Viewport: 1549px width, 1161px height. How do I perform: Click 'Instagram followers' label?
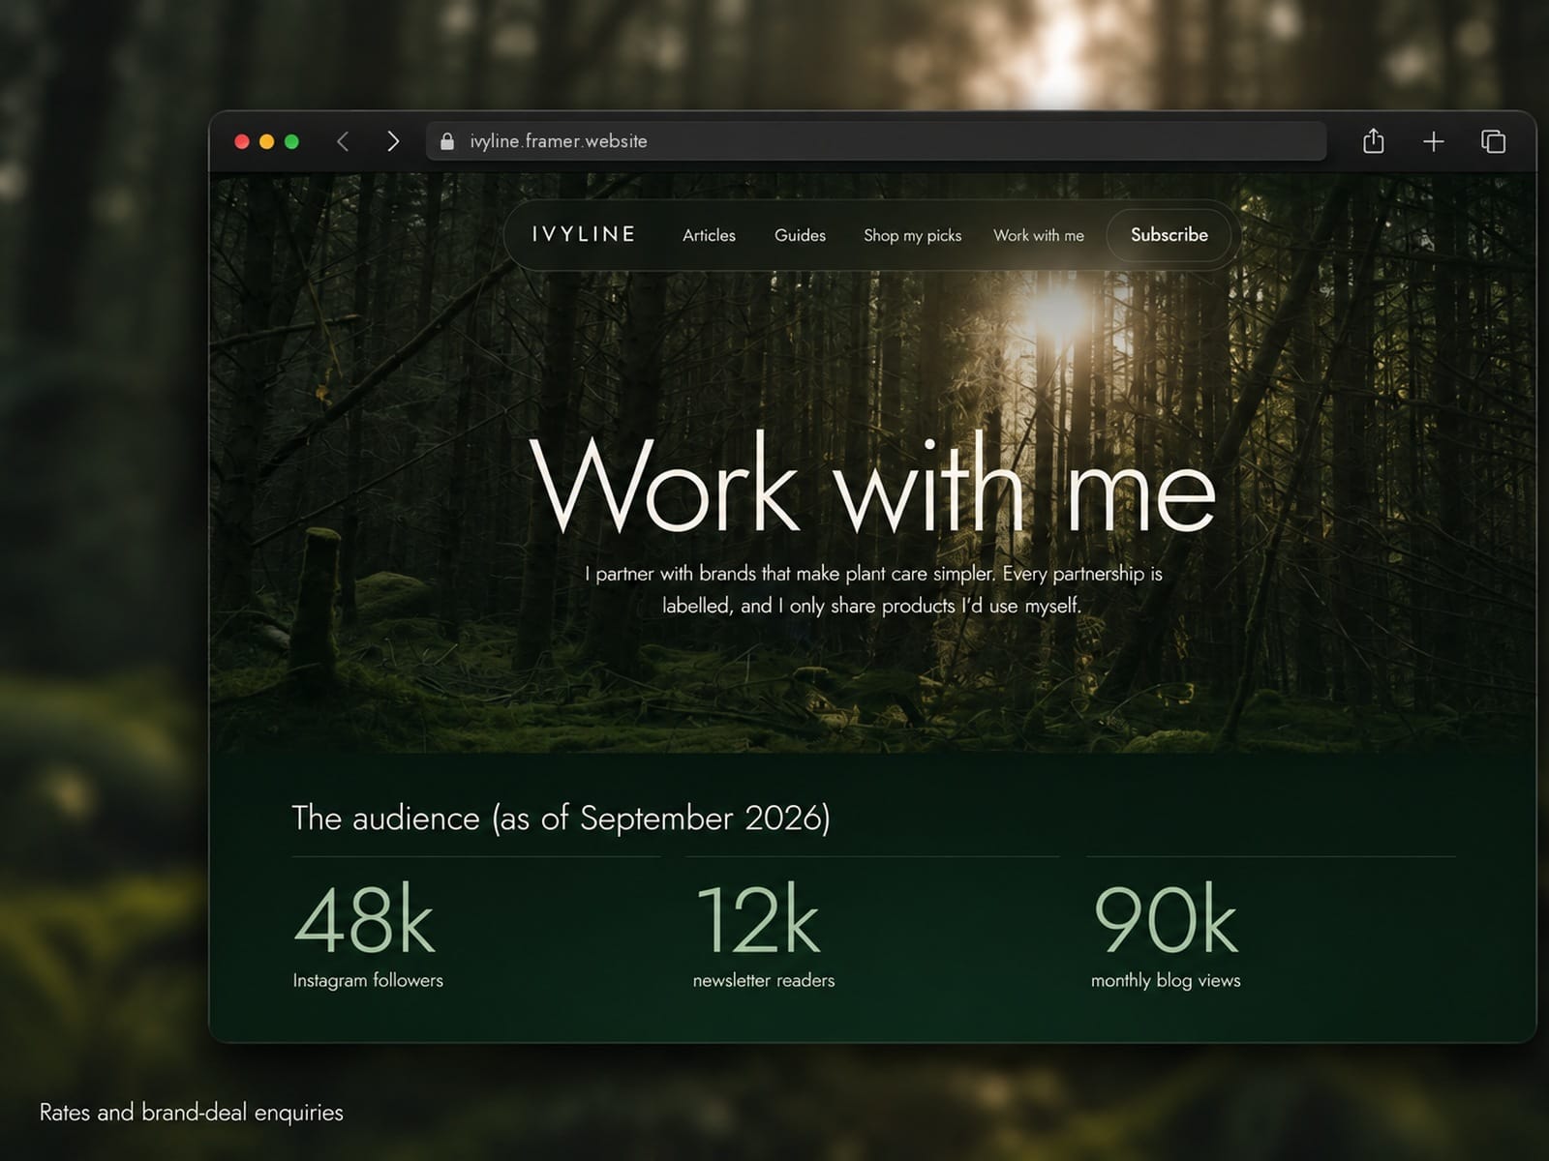[368, 980]
